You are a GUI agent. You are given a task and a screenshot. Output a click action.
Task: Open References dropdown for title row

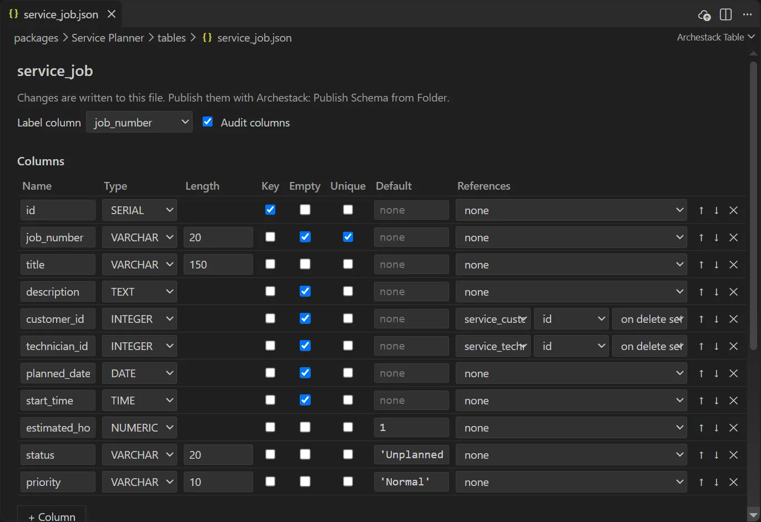pyautogui.click(x=571, y=265)
